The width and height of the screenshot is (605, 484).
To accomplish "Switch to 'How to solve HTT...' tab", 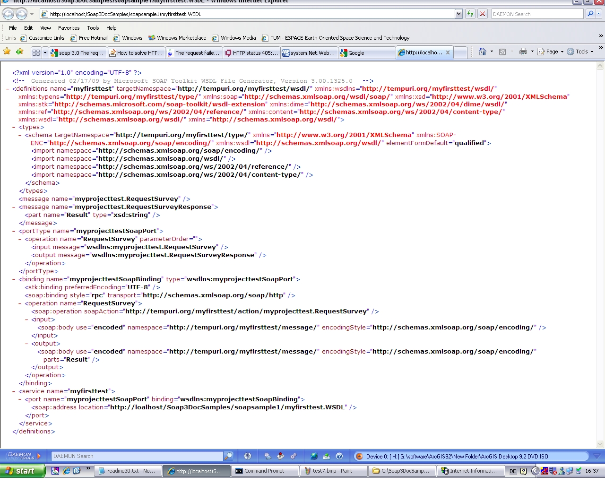I will tap(136, 53).
